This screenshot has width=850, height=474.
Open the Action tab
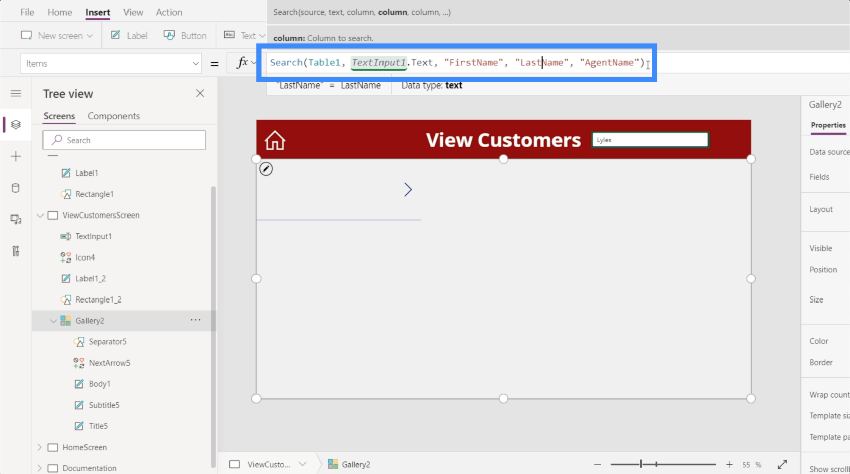169,12
